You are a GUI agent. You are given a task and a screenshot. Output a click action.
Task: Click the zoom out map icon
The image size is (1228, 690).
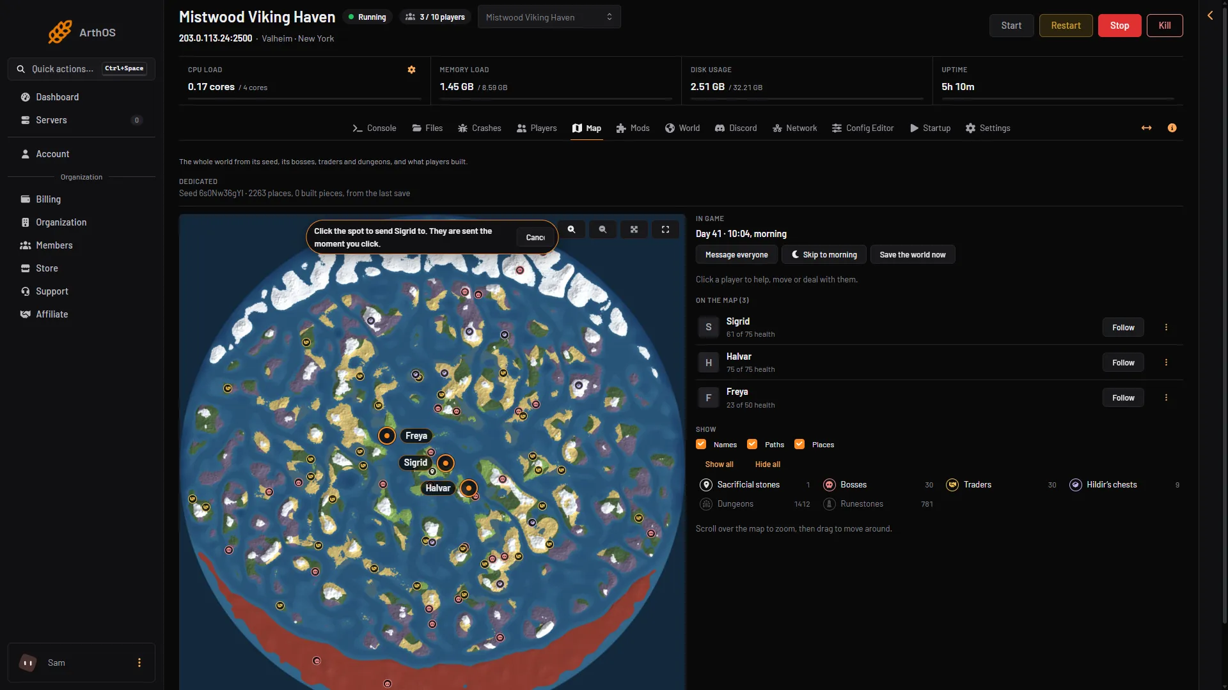pyautogui.click(x=602, y=229)
